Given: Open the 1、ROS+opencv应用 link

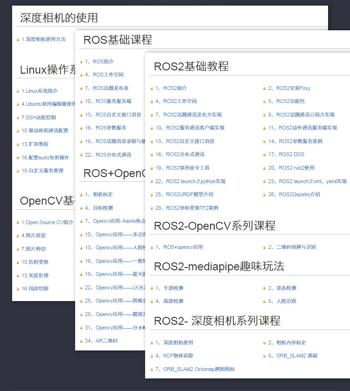Looking at the screenshot, I should coord(179,247).
